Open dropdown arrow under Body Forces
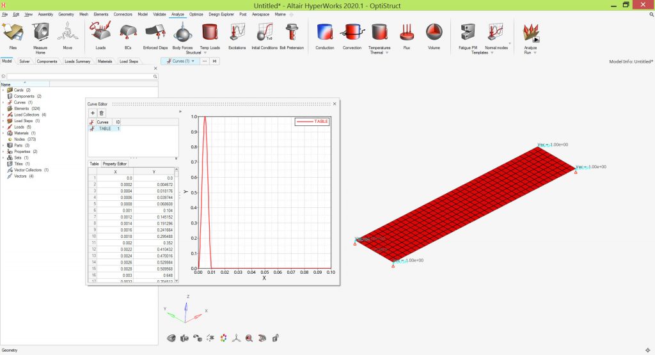The width and height of the screenshot is (655, 355). click(205, 52)
